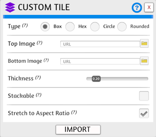The width and height of the screenshot is (156, 137).
Task: Click the blue help question mark icon
Action: click(x=137, y=8)
